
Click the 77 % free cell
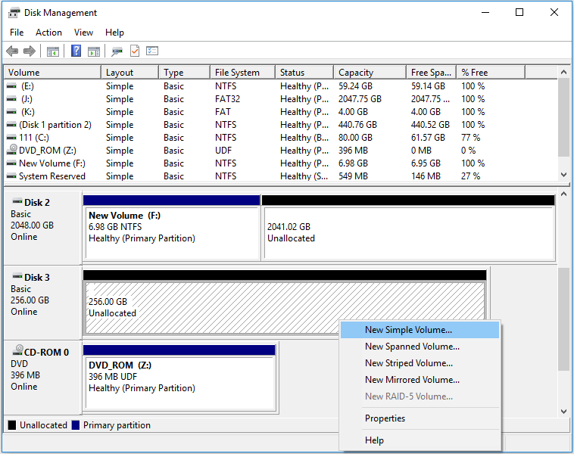(470, 138)
